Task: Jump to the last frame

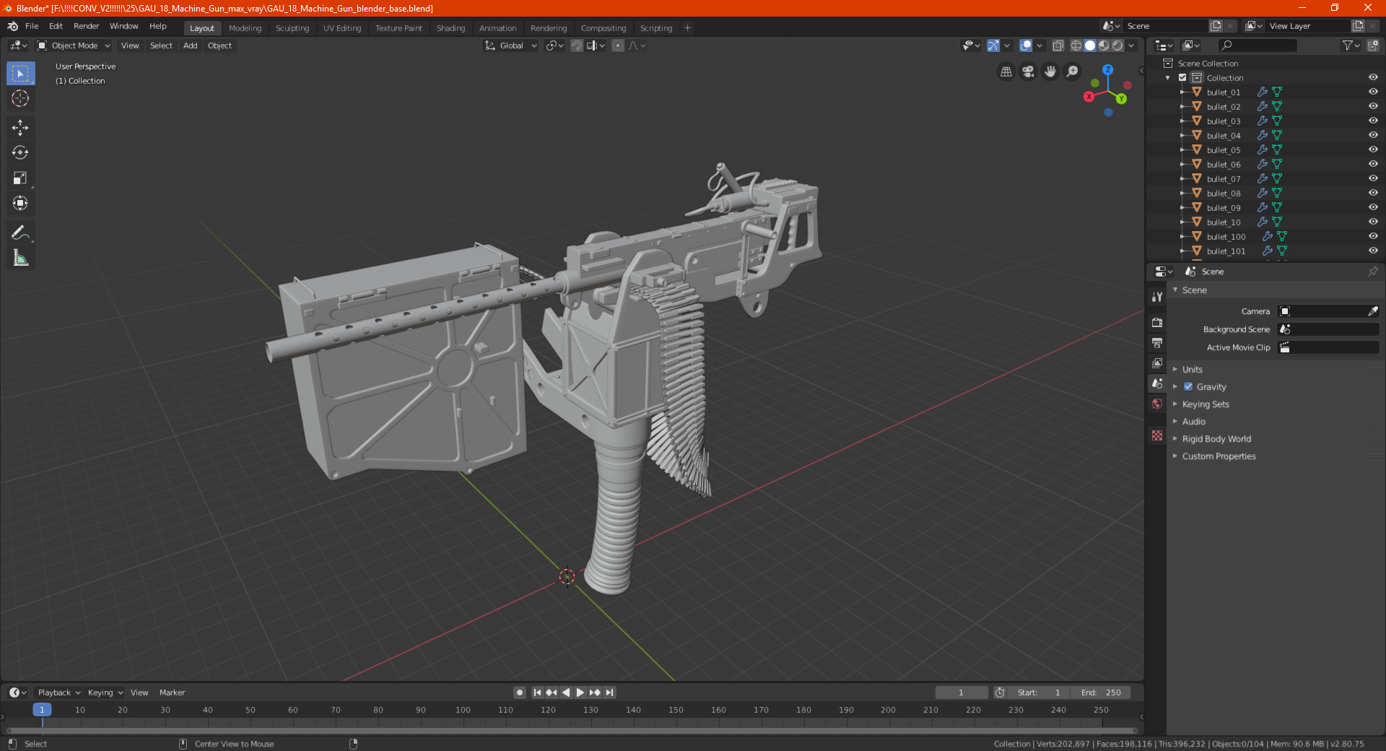Action: 609,693
